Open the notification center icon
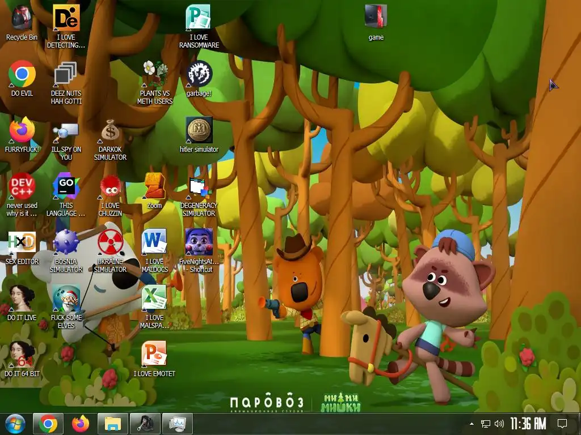Viewport: 581px width, 435px height. tap(562, 424)
